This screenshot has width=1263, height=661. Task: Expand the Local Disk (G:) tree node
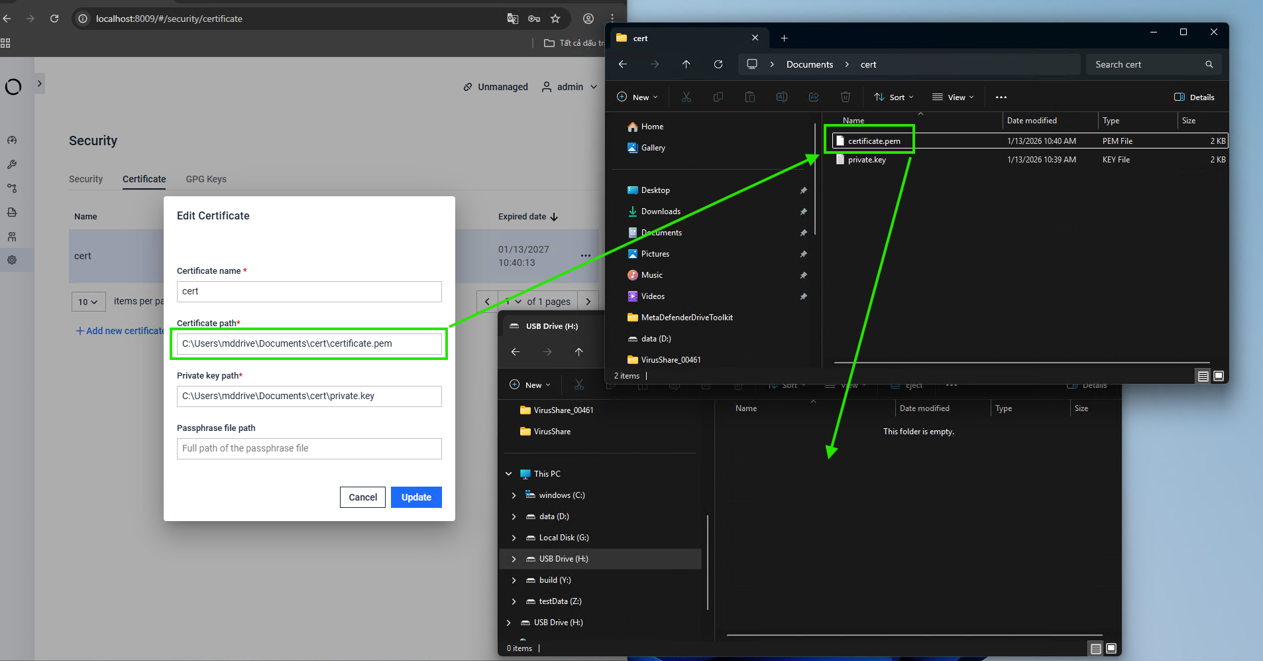pos(514,538)
